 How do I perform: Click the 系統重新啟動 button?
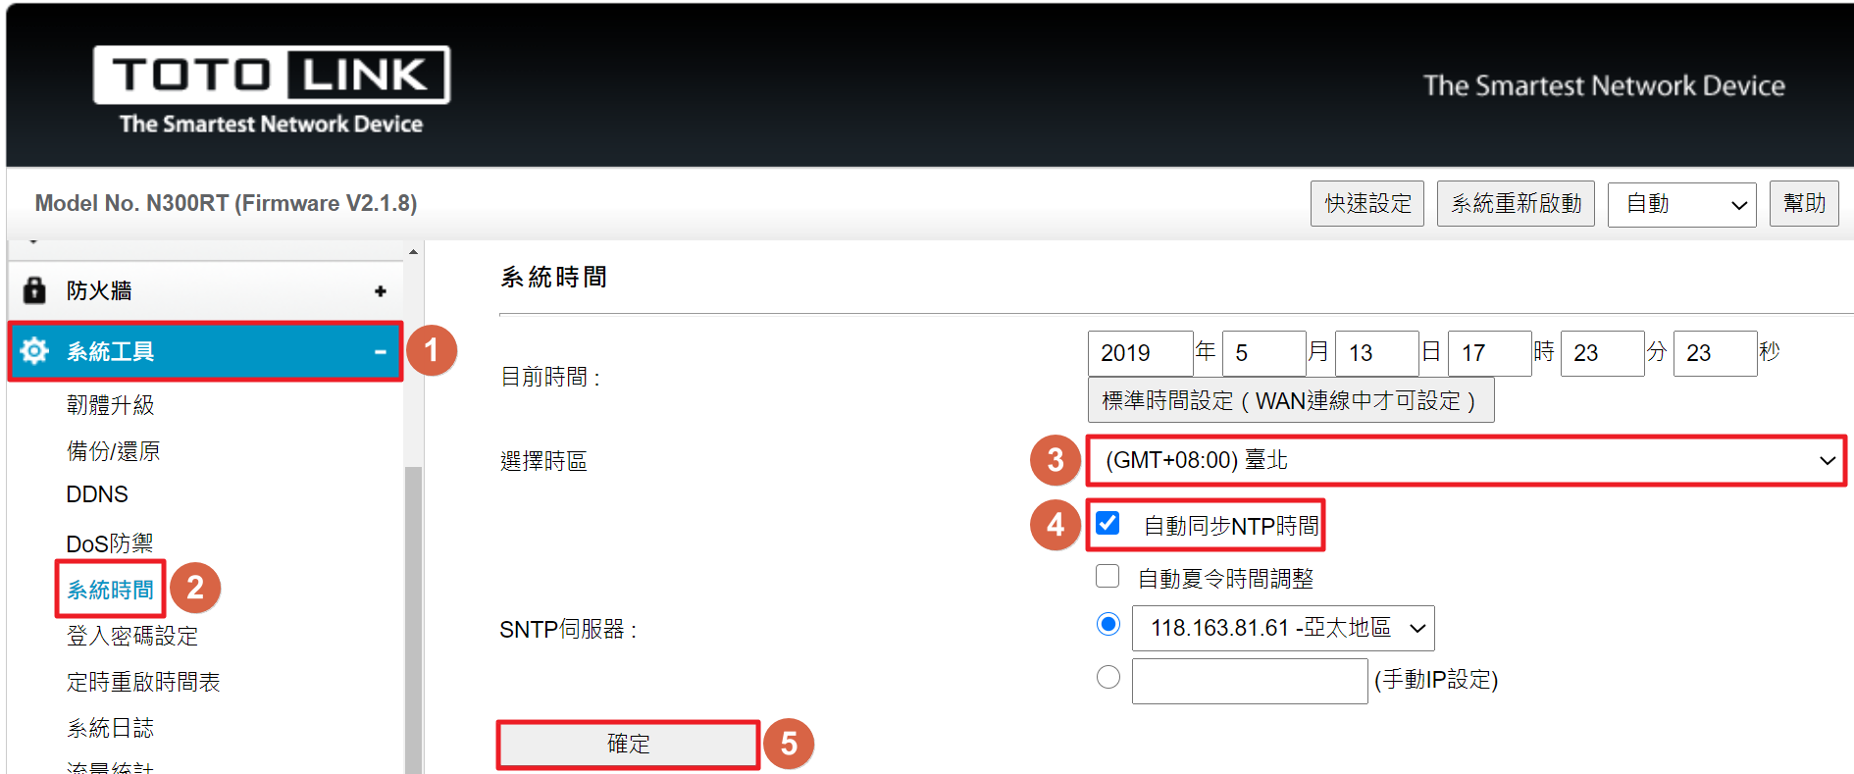pos(1516,204)
